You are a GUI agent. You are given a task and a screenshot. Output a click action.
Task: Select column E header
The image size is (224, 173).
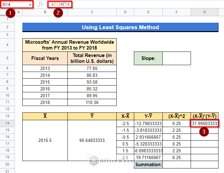(x=148, y=12)
